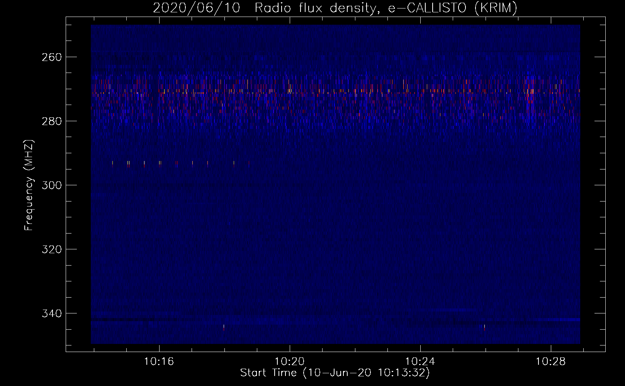This screenshot has width=625, height=386.
Task: Click the 300 frequency tick label
Action: (51, 185)
